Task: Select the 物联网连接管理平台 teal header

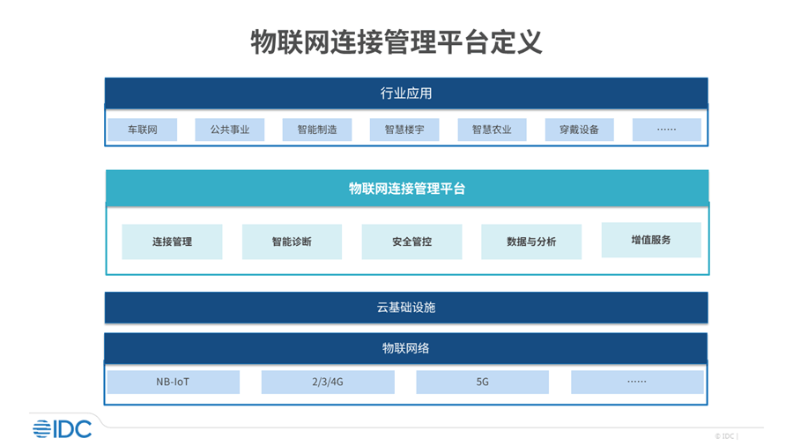Action: pos(407,188)
